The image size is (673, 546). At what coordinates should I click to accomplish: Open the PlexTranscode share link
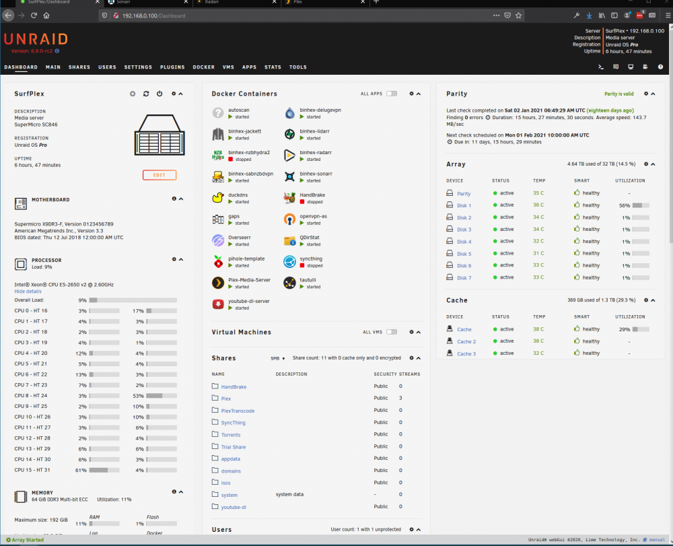[238, 411]
